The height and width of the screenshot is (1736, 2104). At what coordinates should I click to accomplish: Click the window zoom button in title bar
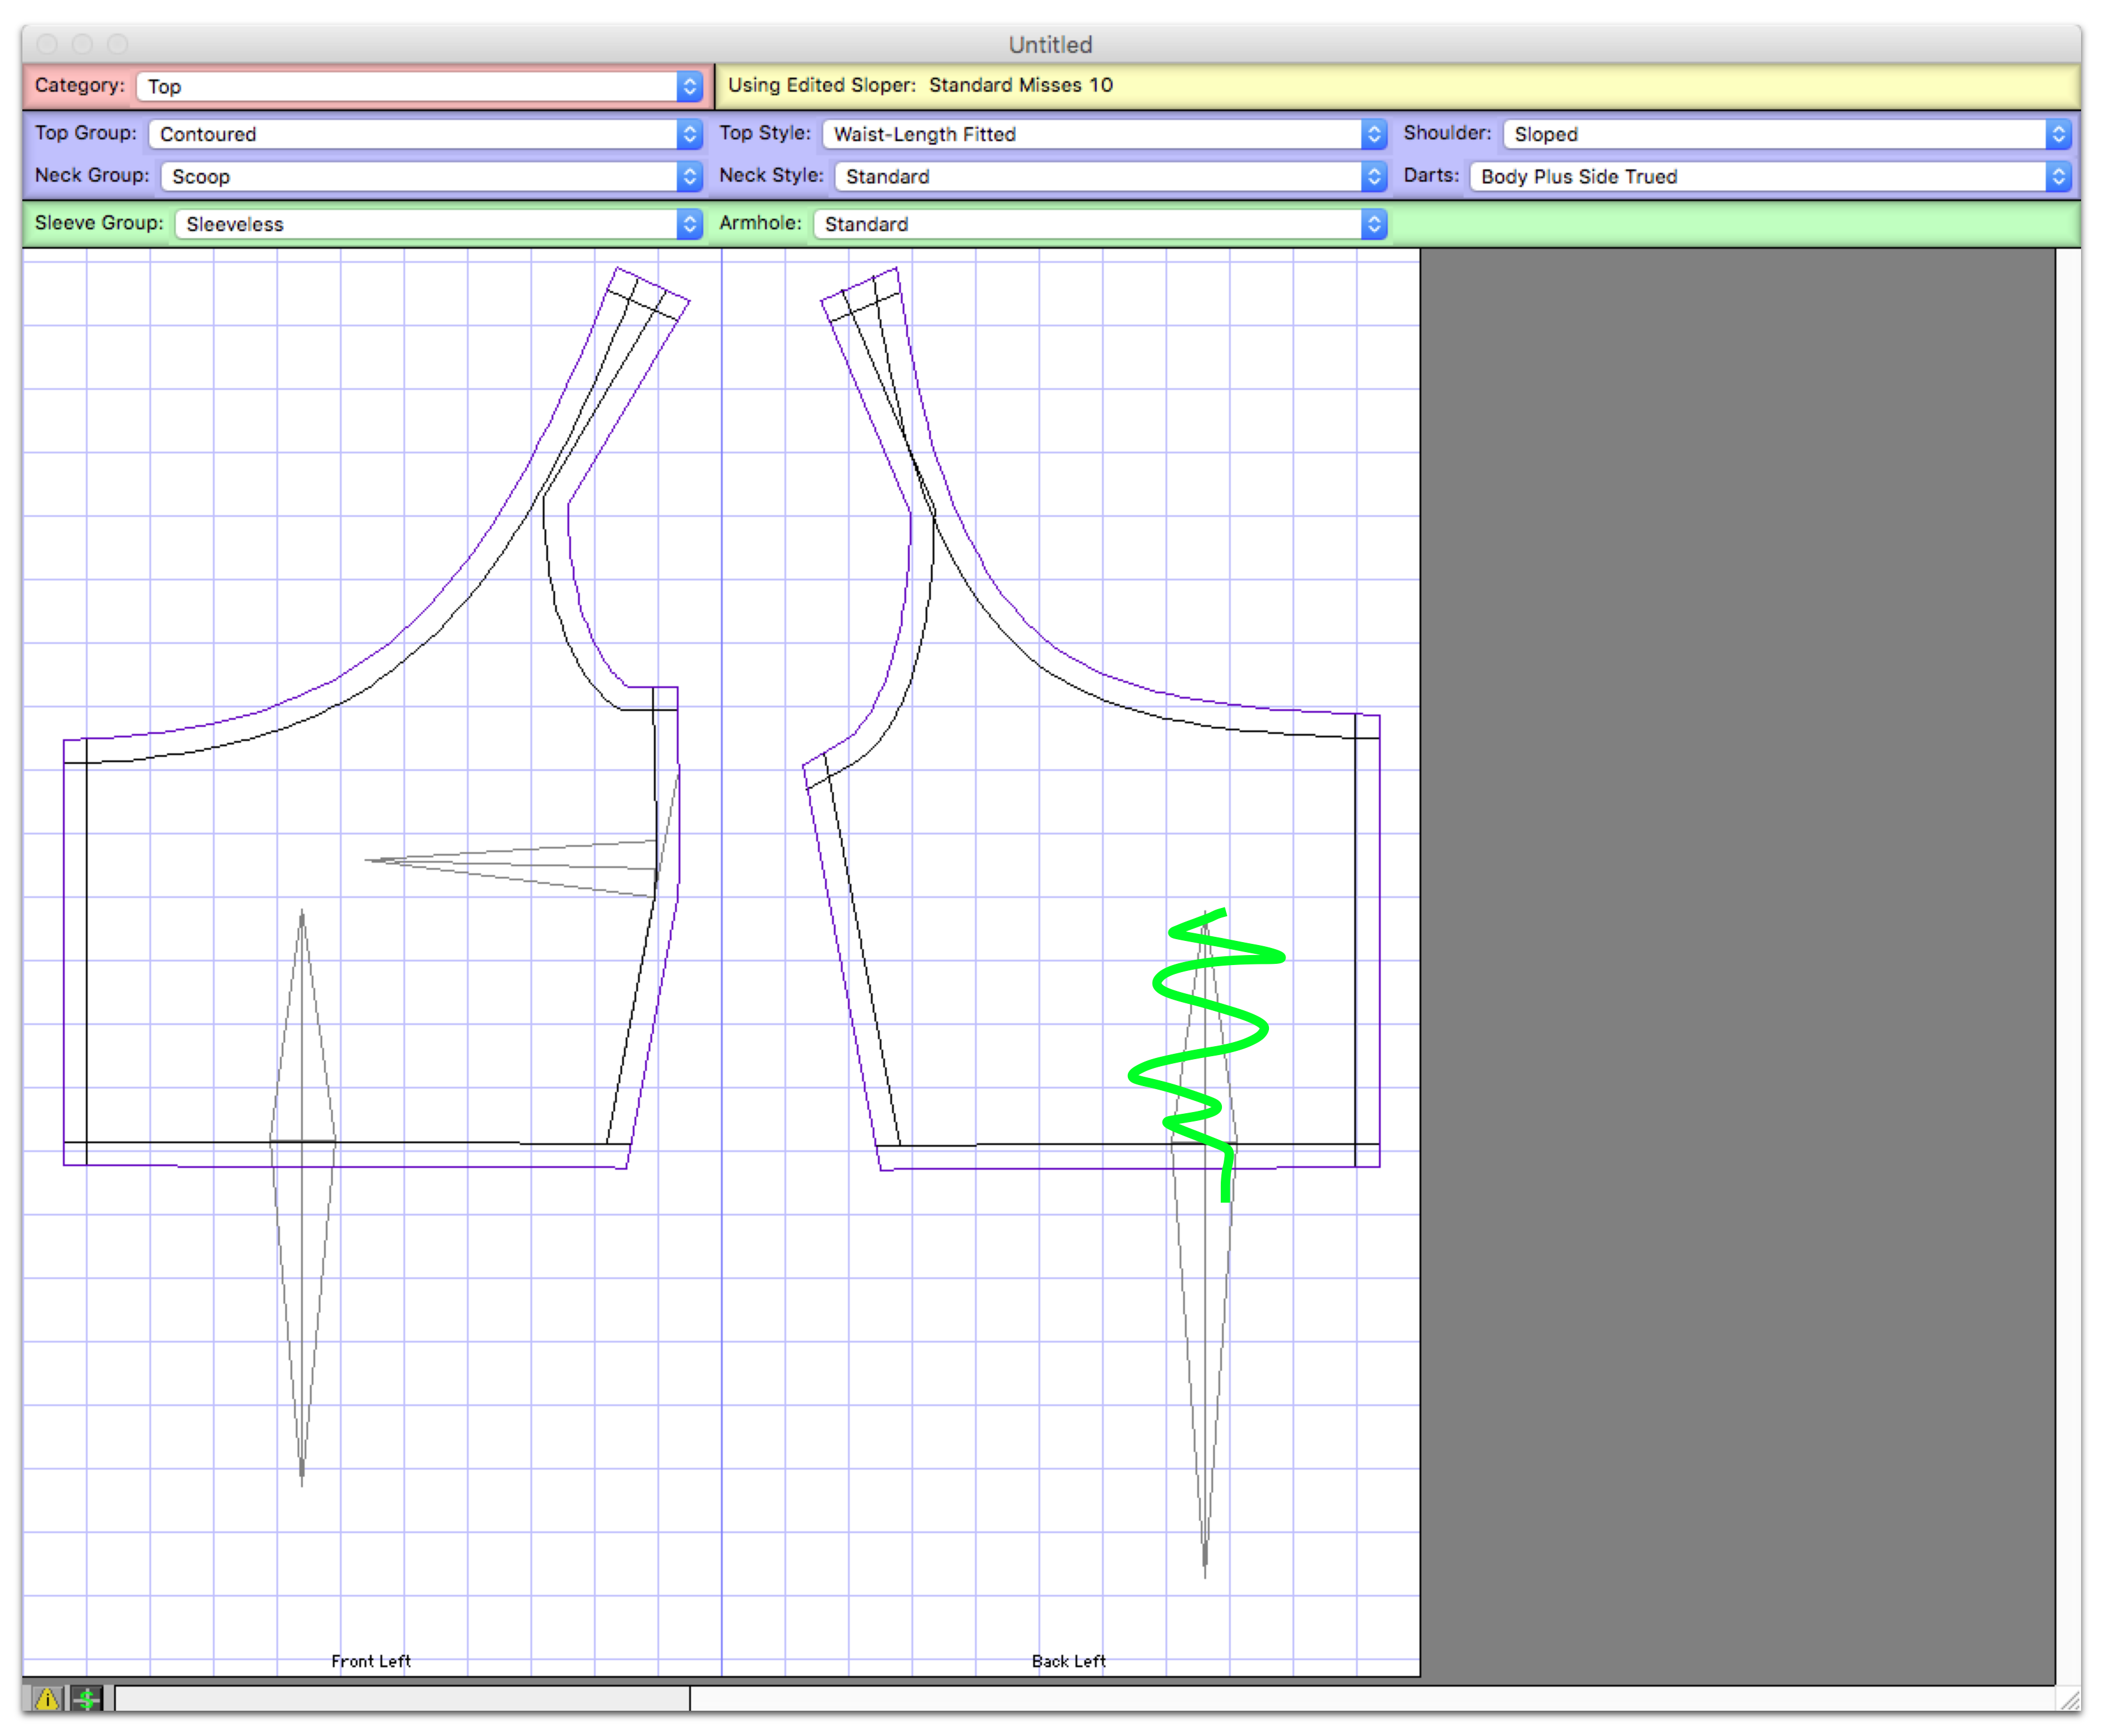tap(118, 44)
